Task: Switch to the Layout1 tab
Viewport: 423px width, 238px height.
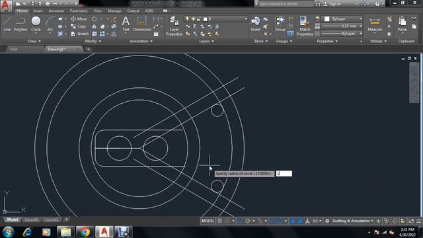Action: pyautogui.click(x=31, y=219)
